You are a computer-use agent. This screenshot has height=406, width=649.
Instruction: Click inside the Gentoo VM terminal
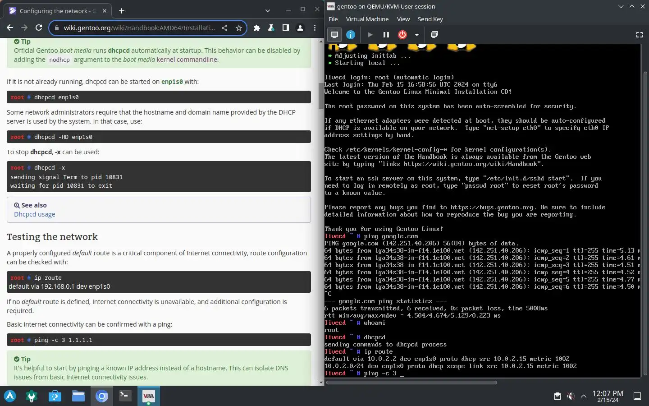pos(482,210)
